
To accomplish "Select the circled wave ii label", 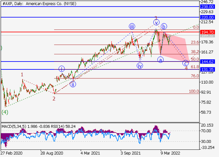I will click(73, 84).
